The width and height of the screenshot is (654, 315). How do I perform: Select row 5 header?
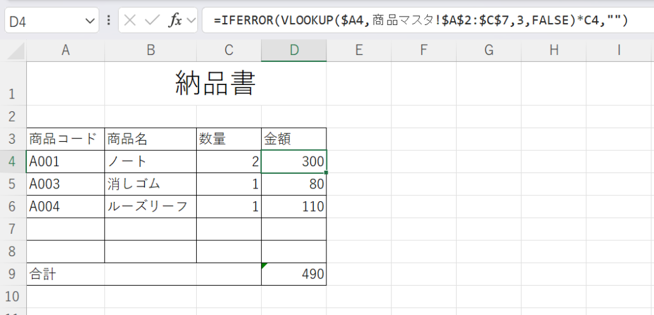[13, 184]
